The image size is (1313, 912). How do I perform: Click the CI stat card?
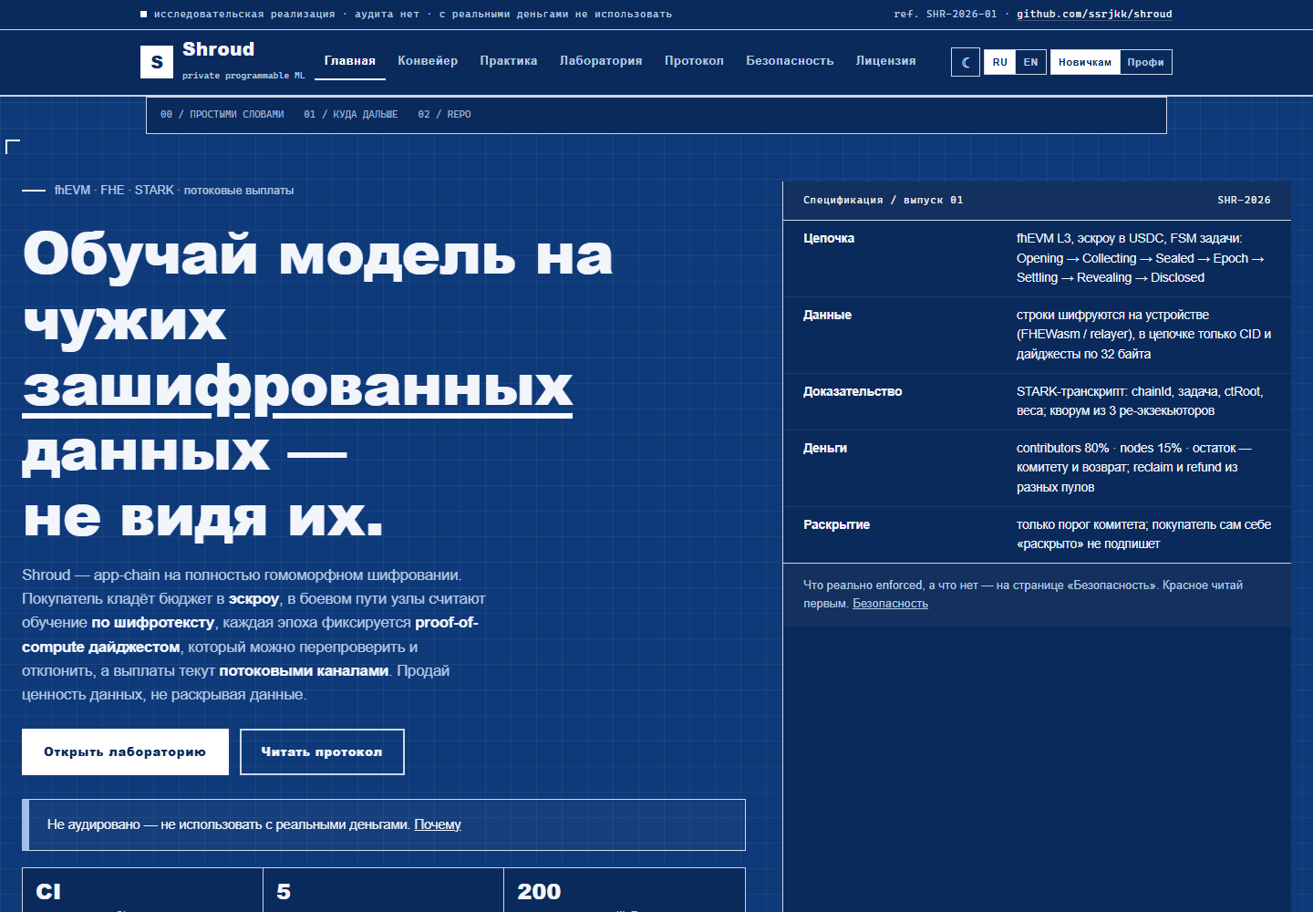coord(142,889)
